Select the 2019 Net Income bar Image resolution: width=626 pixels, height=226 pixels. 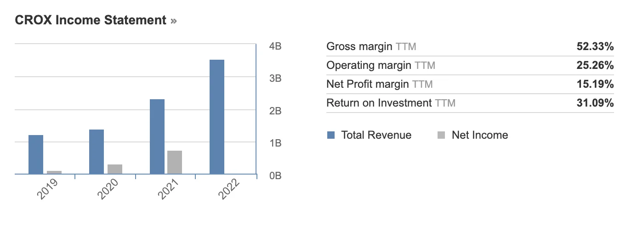(x=54, y=172)
